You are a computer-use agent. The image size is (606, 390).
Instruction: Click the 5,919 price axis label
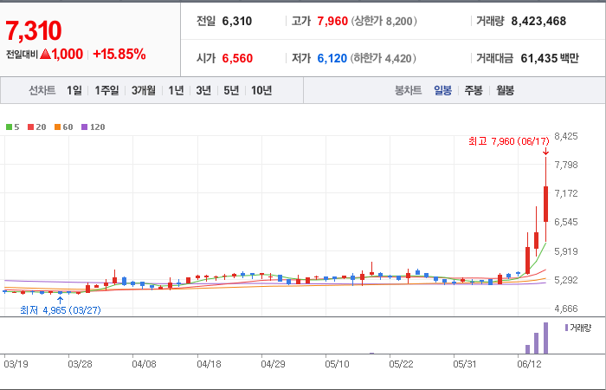(x=566, y=251)
